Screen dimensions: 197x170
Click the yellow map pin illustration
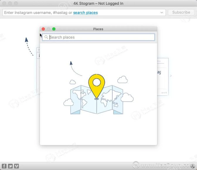96,87
